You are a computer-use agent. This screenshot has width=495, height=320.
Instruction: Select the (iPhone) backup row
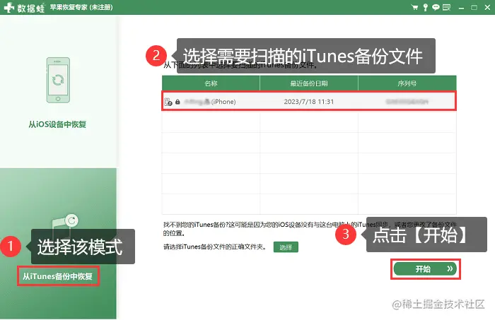(x=309, y=102)
